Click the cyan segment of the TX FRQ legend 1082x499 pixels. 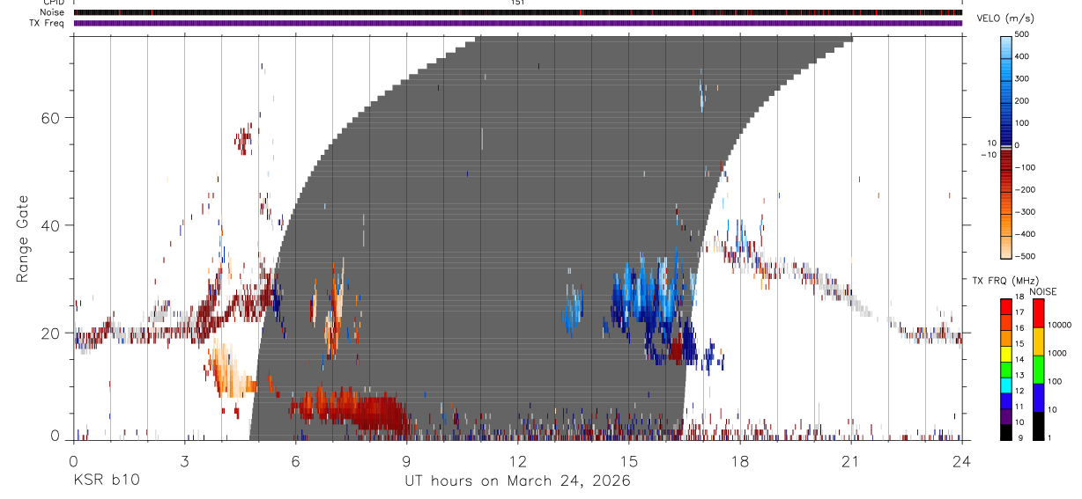click(x=1006, y=385)
